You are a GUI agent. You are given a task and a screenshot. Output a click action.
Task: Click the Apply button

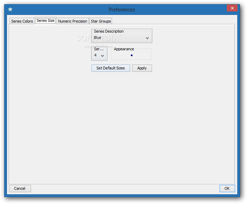(x=142, y=68)
